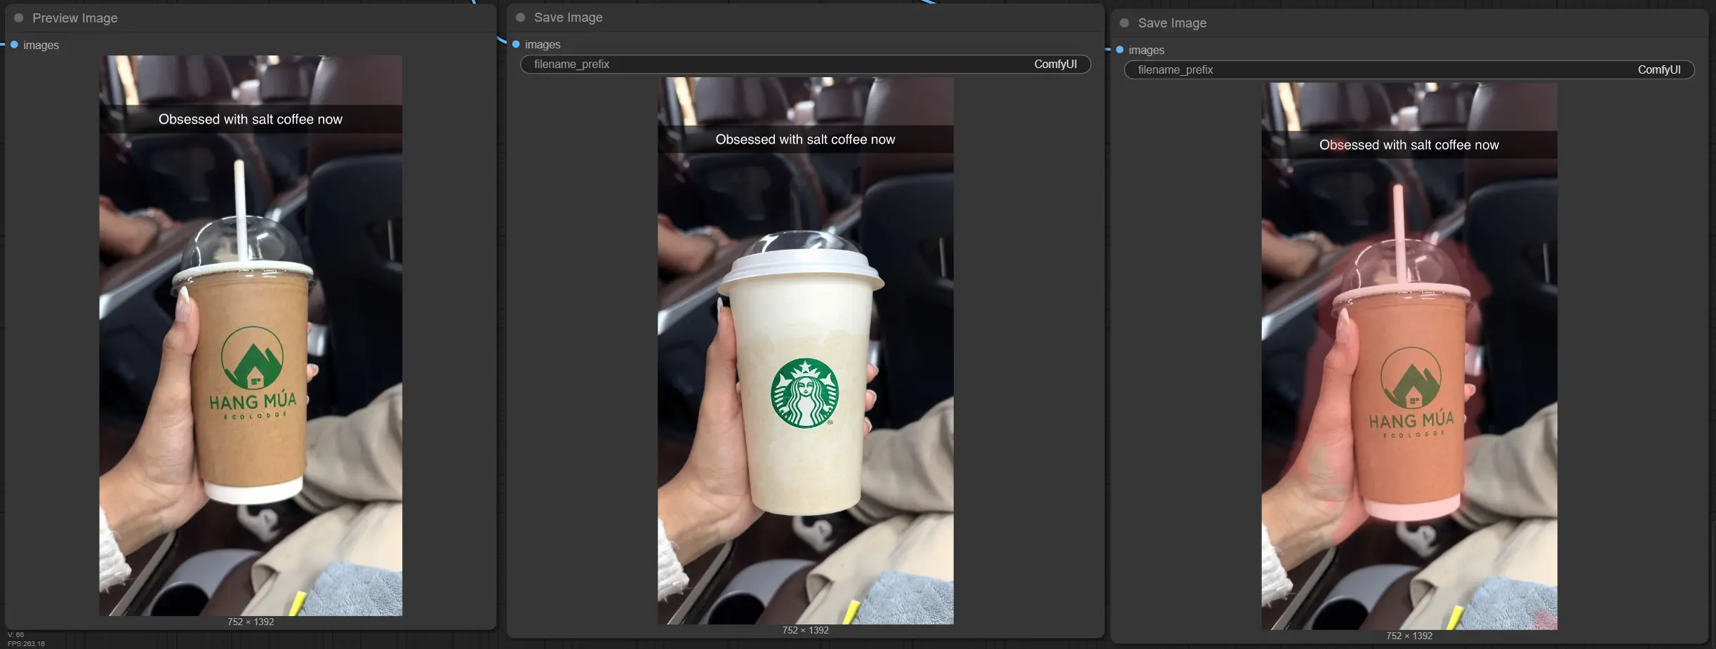Click the green Starbucks logo on the cup

point(804,393)
